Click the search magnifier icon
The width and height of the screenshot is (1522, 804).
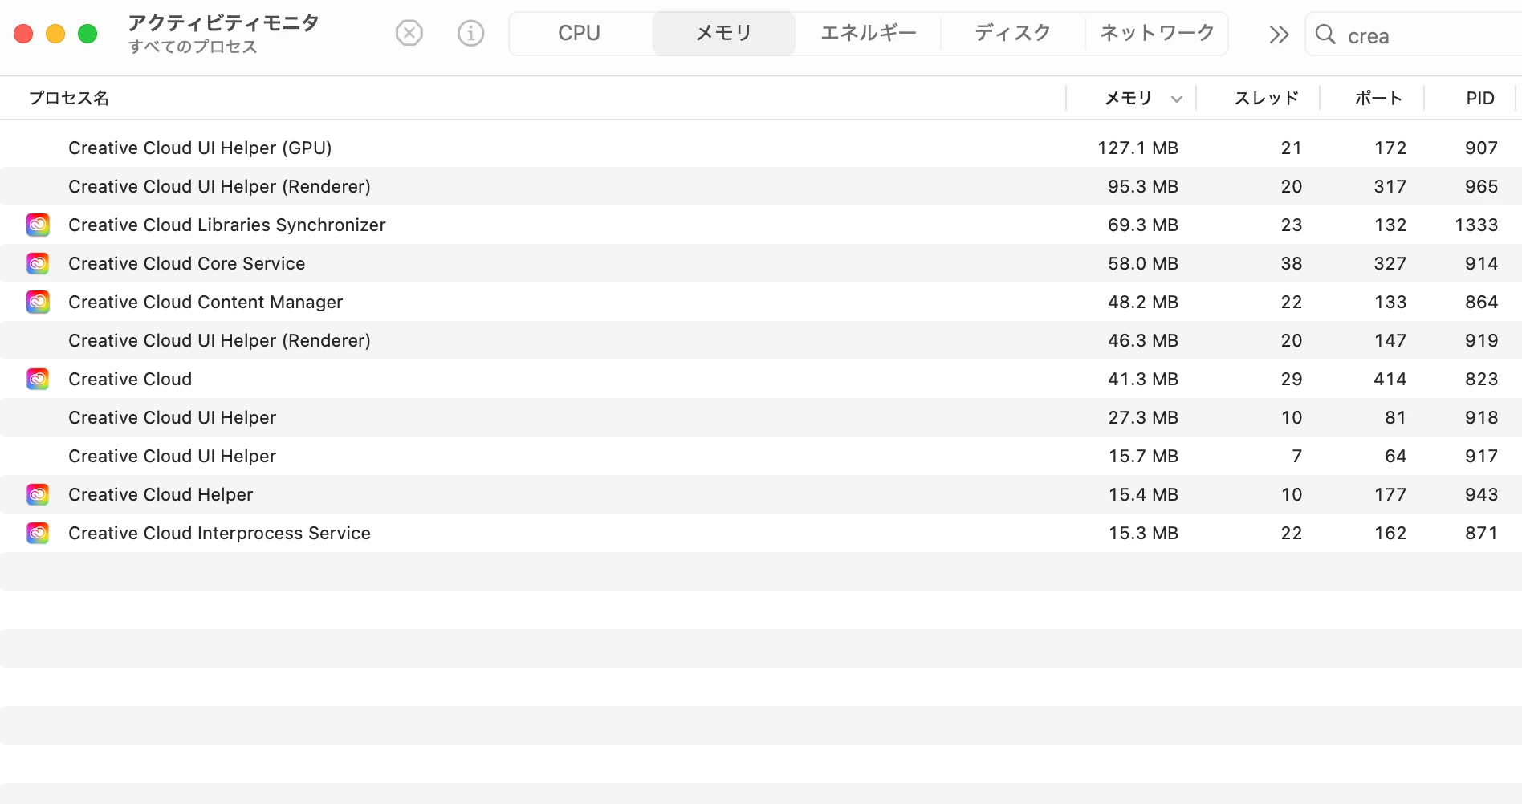(1326, 35)
